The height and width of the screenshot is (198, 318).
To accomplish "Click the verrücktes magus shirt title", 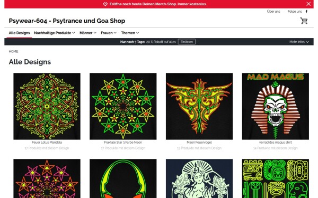I will coord(276,143).
